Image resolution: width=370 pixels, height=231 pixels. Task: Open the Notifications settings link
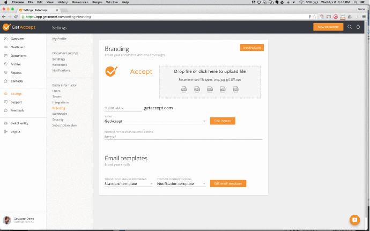click(x=61, y=70)
